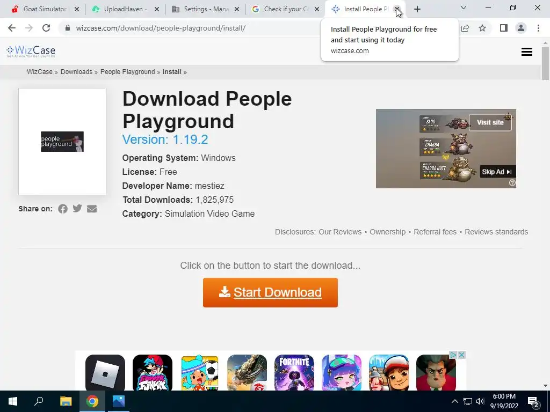Close the Goat Simulator tab

[77, 9]
